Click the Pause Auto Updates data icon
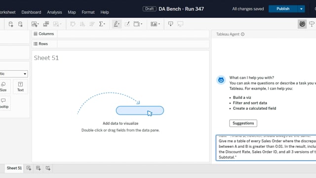 tap(20, 24)
